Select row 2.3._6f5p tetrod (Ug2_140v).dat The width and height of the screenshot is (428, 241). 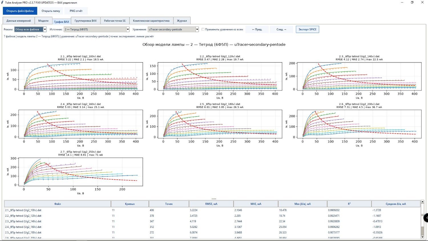click(x=212, y=221)
